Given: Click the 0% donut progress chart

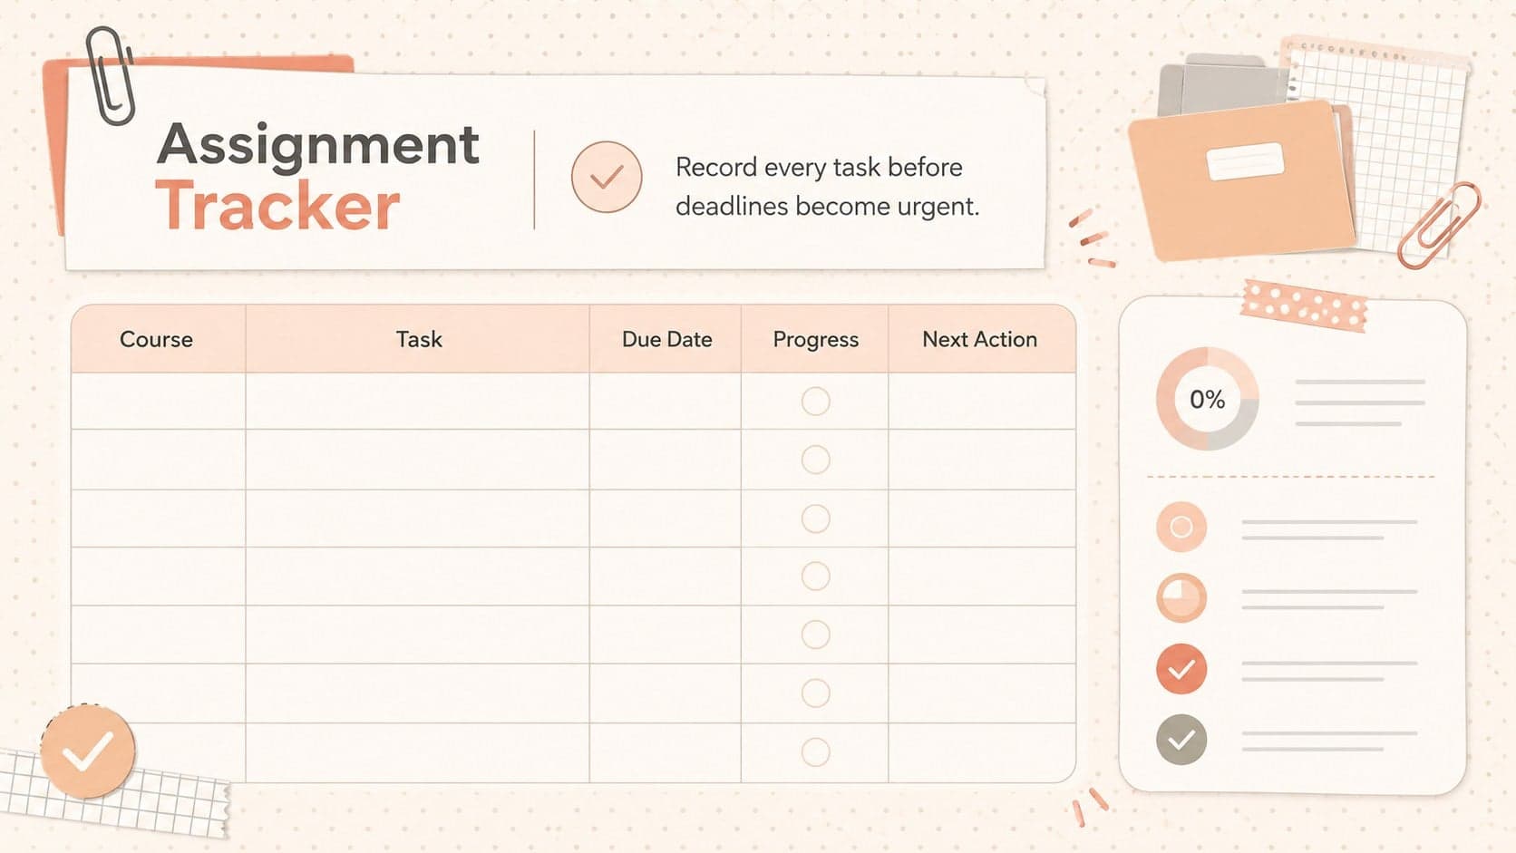Looking at the screenshot, I should (x=1207, y=399).
